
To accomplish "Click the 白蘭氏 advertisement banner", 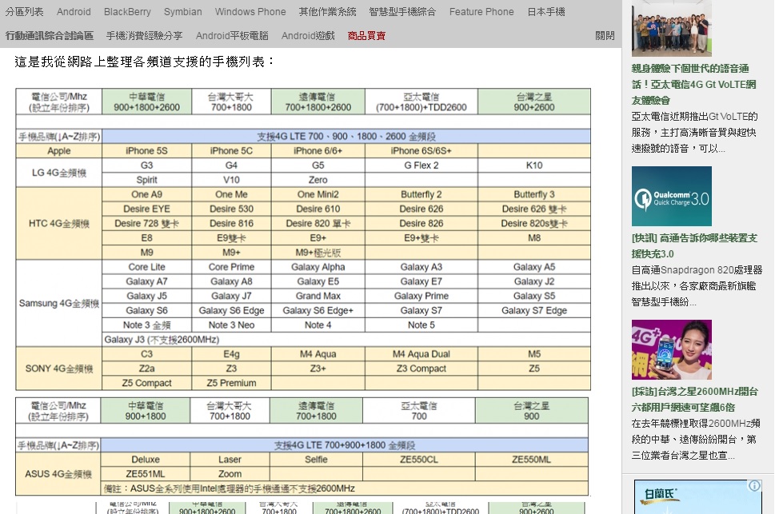I will click(x=698, y=496).
